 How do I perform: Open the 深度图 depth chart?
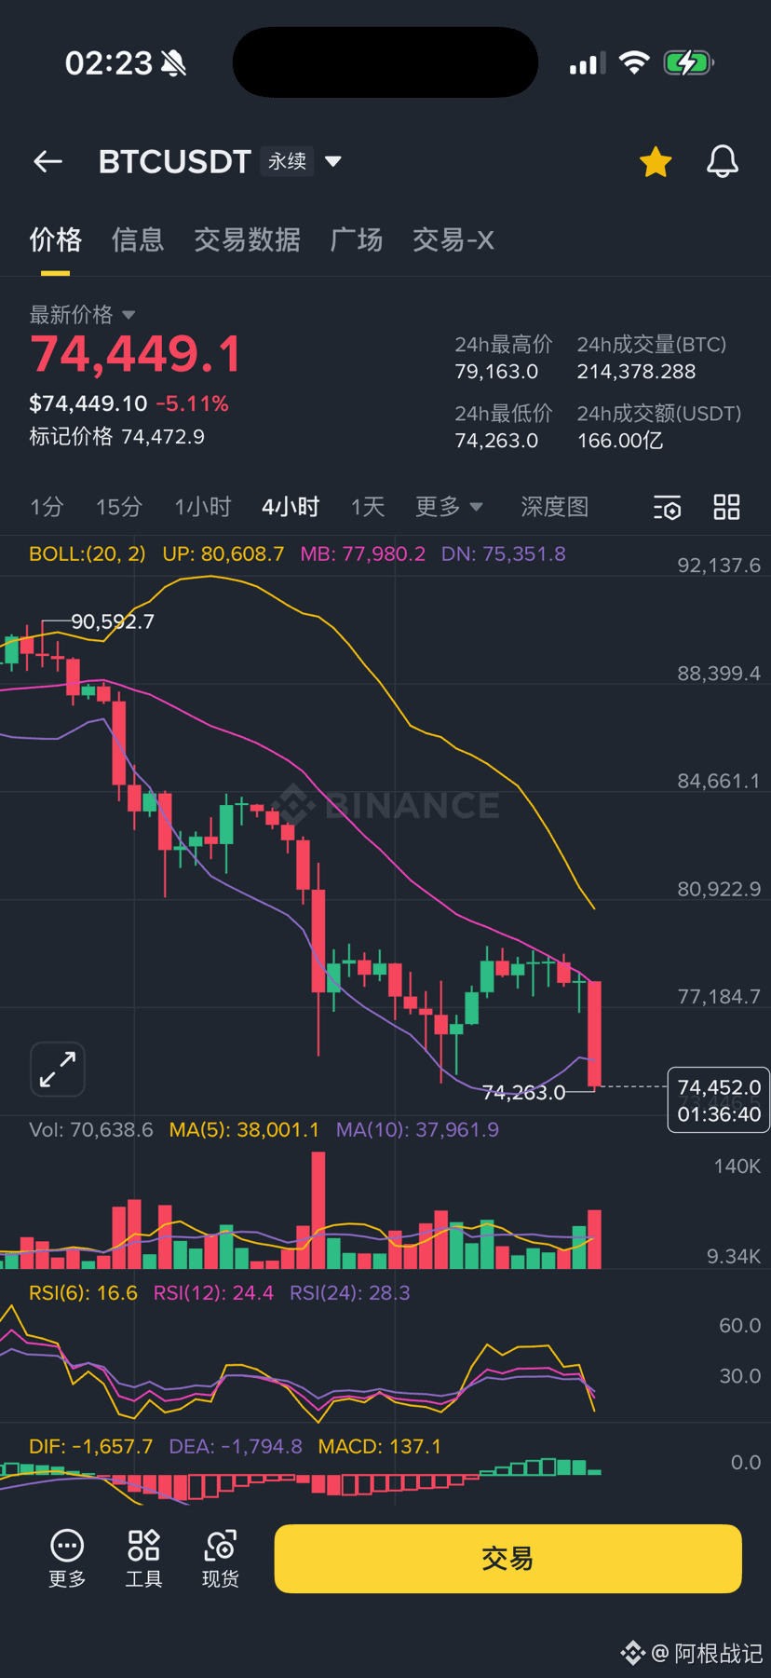(554, 507)
